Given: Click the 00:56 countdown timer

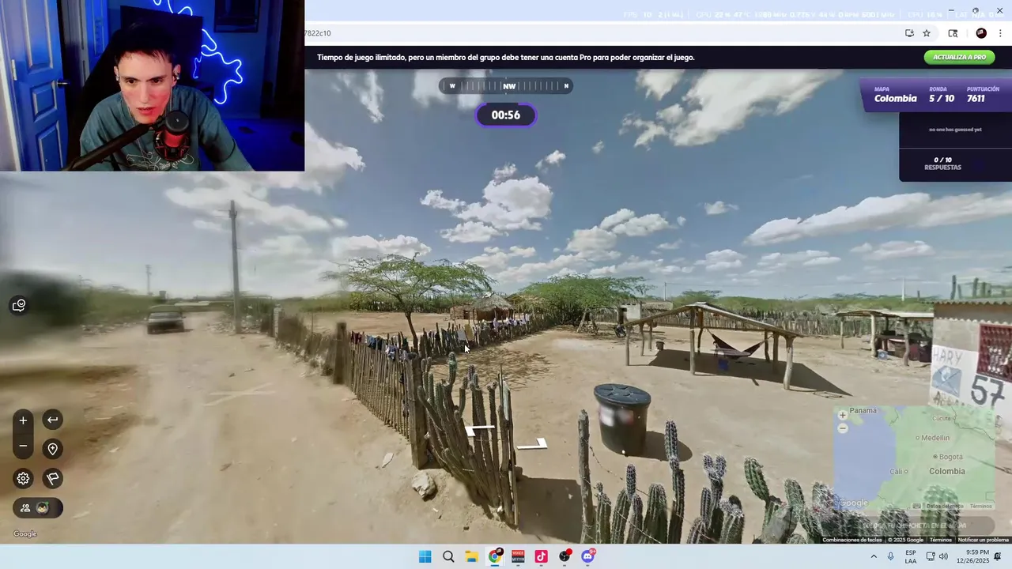Looking at the screenshot, I should click(x=506, y=115).
